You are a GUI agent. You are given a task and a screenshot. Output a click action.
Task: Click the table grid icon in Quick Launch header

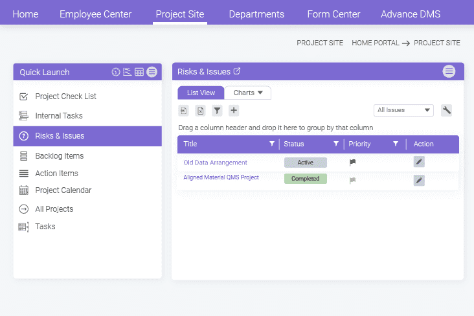coord(139,72)
